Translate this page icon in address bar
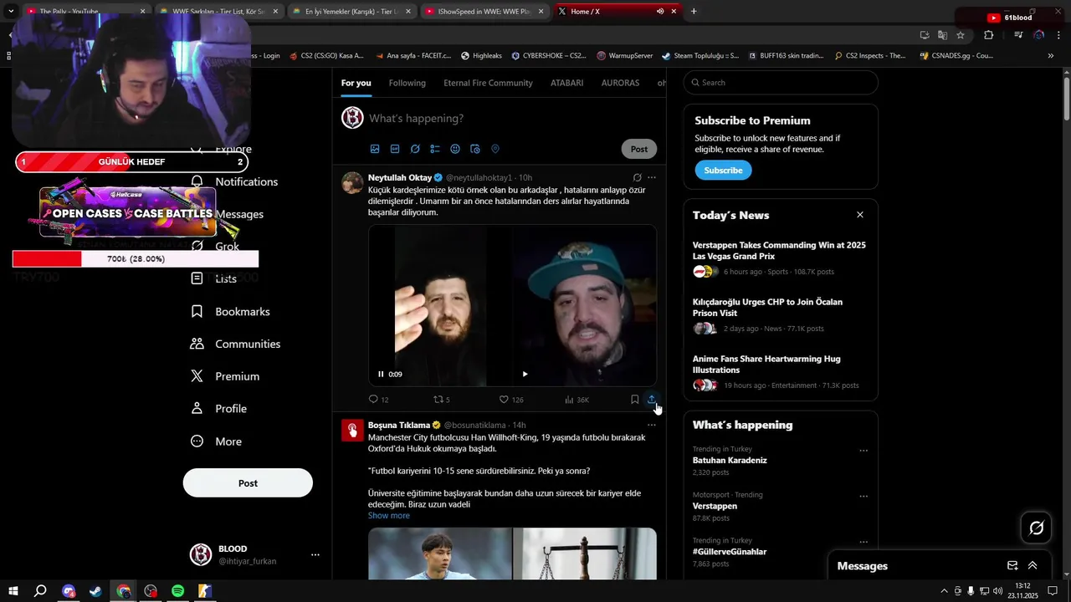Image resolution: width=1071 pixels, height=602 pixels. (x=942, y=35)
